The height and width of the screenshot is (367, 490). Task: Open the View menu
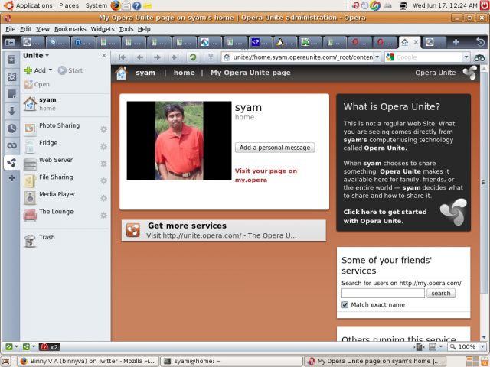pyautogui.click(x=43, y=29)
